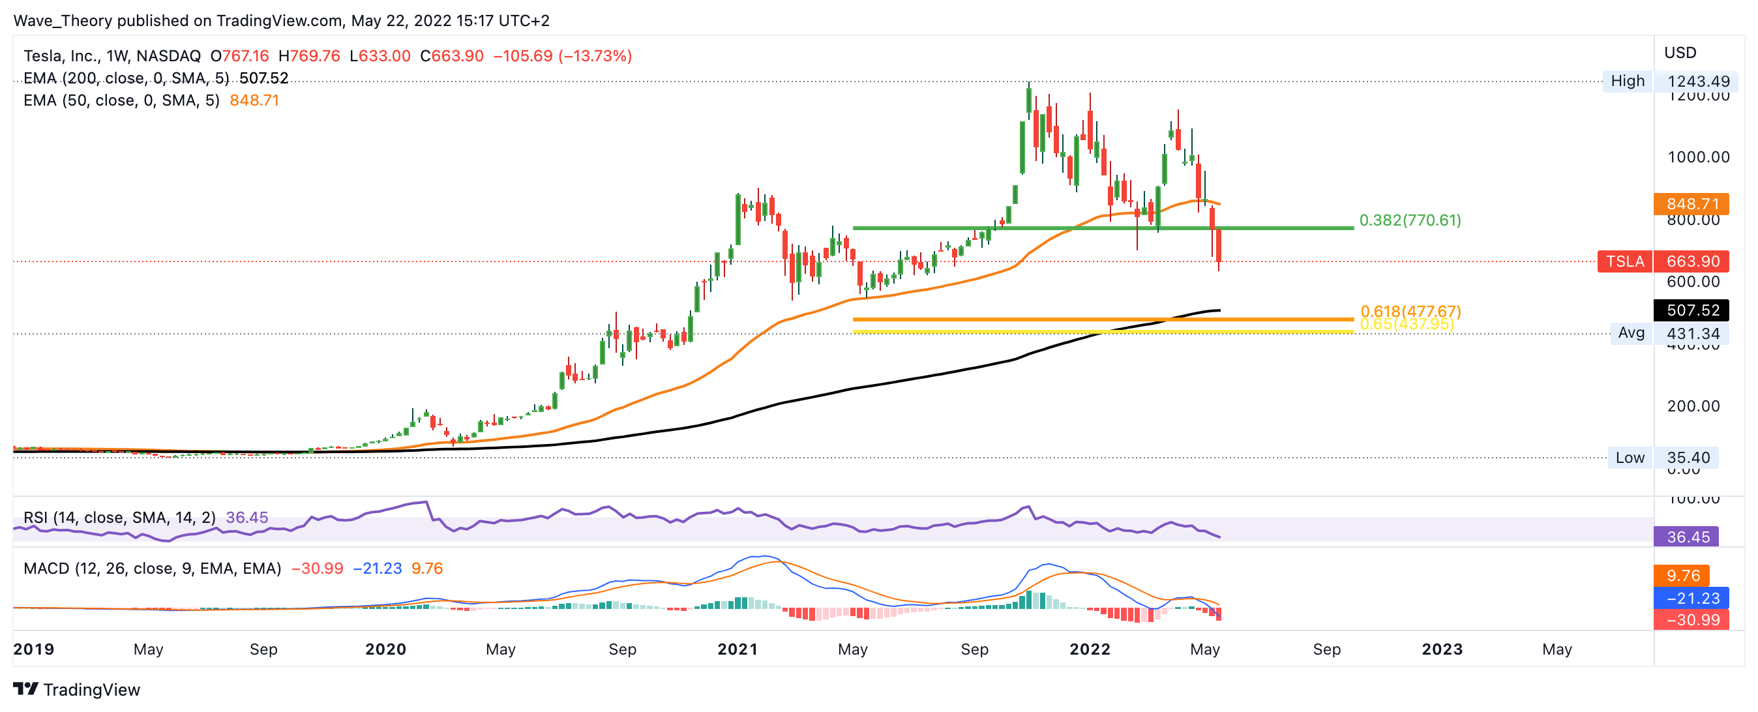Viewport: 1758px width, 712px height.
Task: Click the red -30.99 histogram axis label
Action: pyautogui.click(x=1691, y=620)
